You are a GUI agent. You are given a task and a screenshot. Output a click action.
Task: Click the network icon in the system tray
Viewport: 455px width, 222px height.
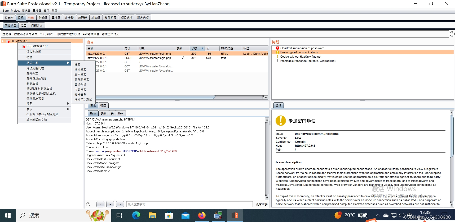pyautogui.click(x=394, y=215)
